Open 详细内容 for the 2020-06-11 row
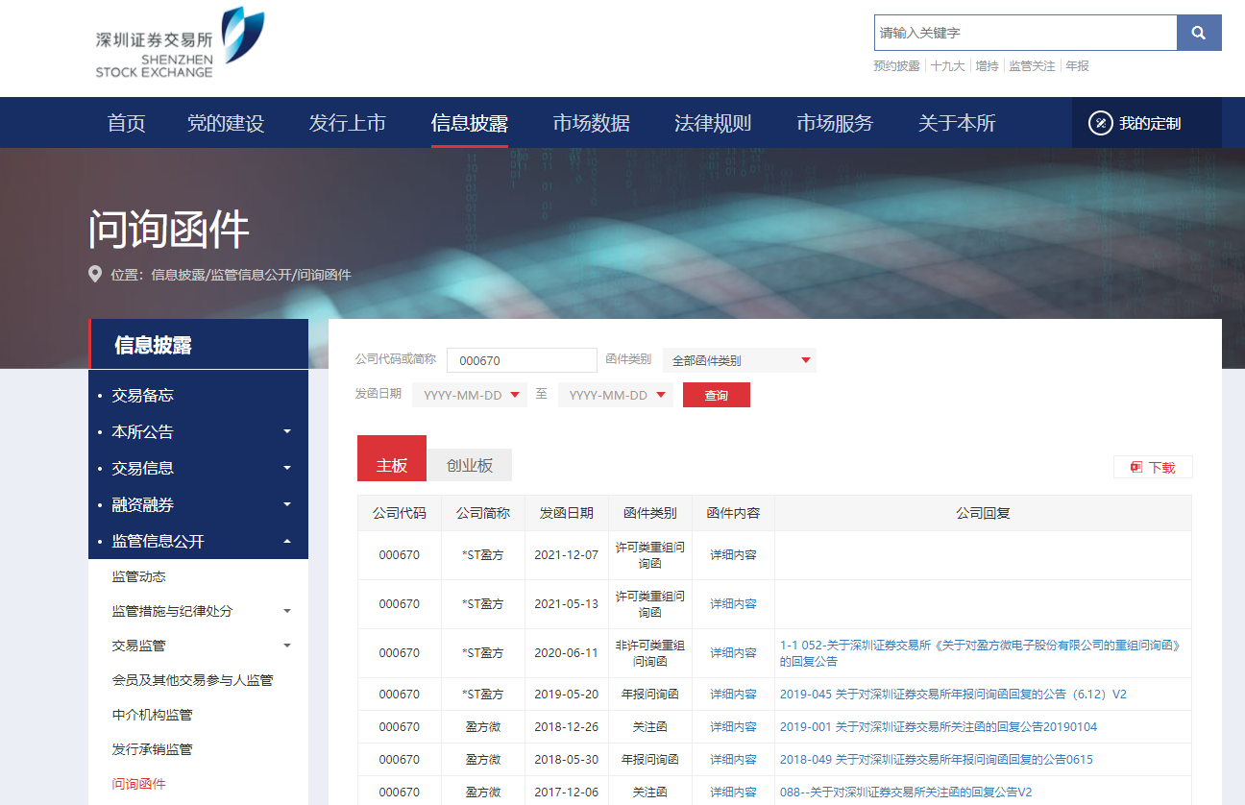 coord(733,653)
